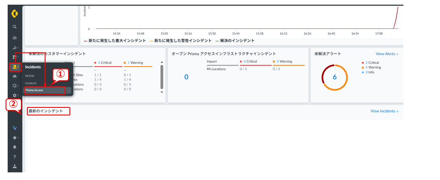Click the customer incidents scroll-down arrow

(161, 92)
